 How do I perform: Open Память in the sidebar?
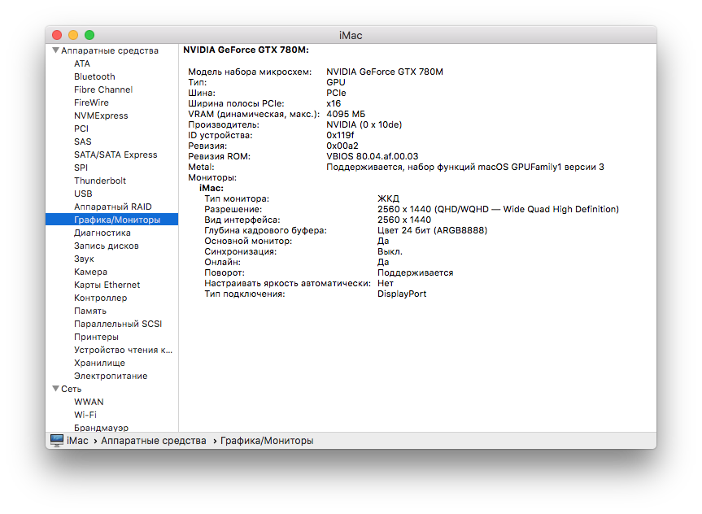click(x=90, y=311)
